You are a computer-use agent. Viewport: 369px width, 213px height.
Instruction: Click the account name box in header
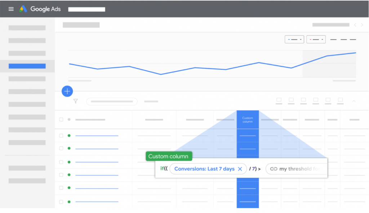[86, 9]
